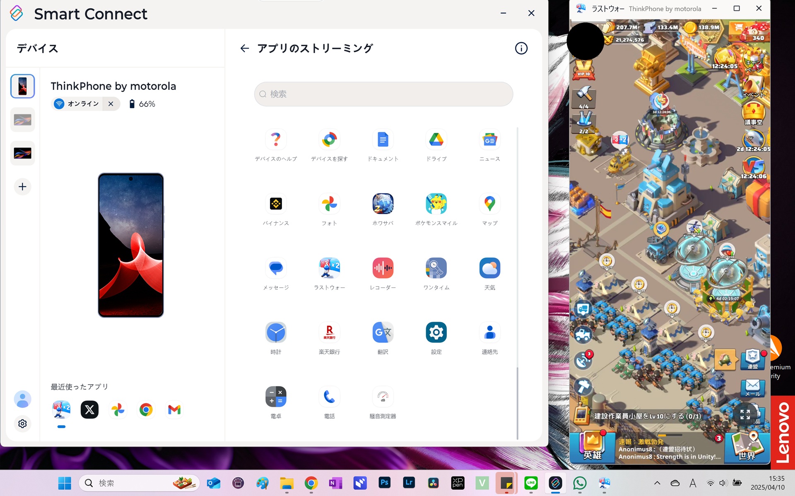The image size is (795, 496).
Task: Open the taskbar clock and date
Action: tap(767, 483)
